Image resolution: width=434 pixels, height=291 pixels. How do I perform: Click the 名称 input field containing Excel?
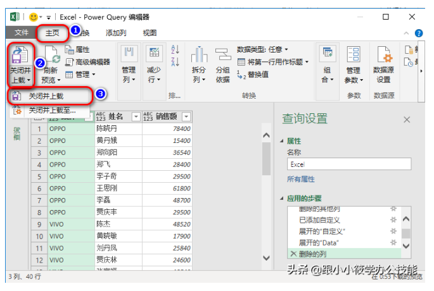click(349, 164)
